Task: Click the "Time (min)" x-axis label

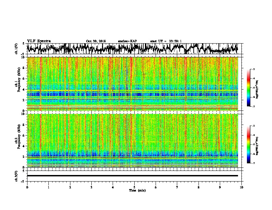Action: coord(137,190)
